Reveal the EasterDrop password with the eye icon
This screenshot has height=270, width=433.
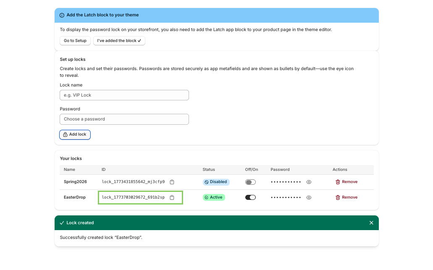(309, 197)
